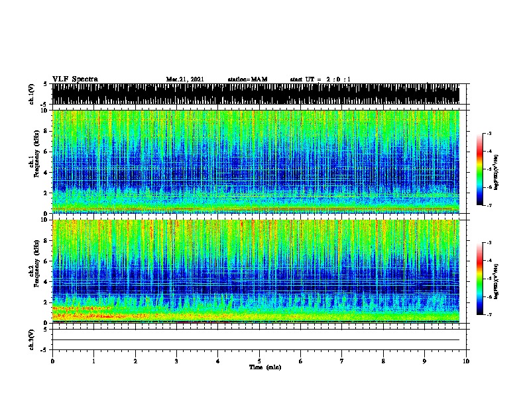Screen dimensions: 525x405
Task: Click the "Time (min)" axis label
Action: [265, 367]
